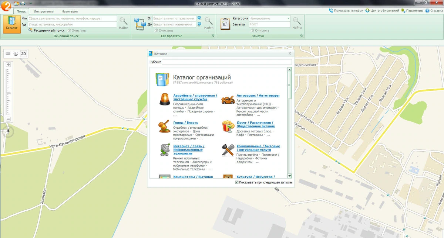Toggle the 3D map view
Screen dimensions: 444x238
(x=24, y=54)
